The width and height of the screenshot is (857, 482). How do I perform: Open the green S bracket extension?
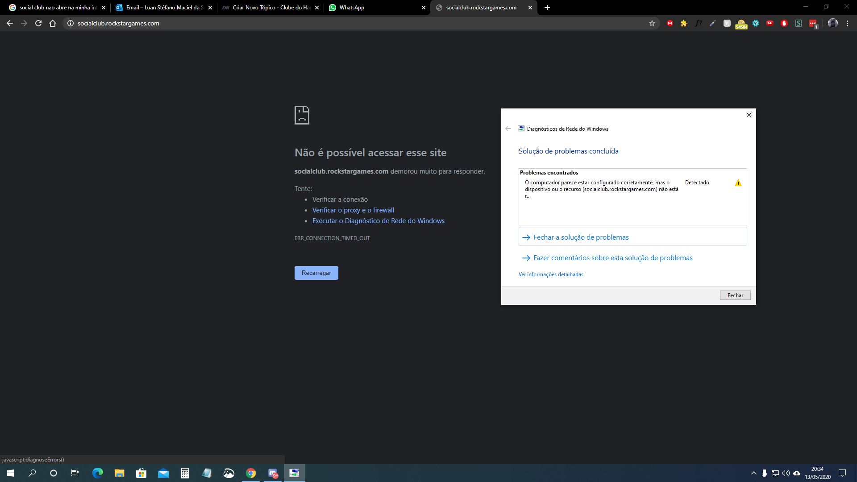pos(799,23)
